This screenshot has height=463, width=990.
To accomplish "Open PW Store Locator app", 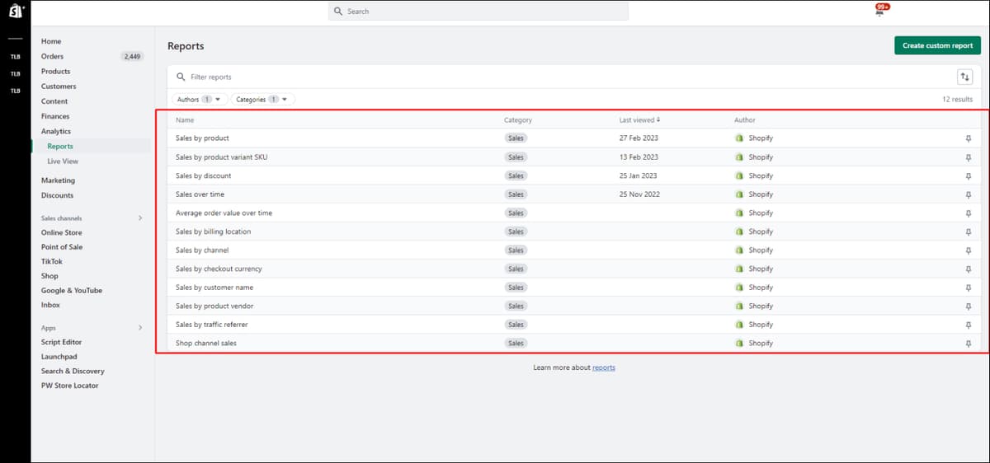I will pos(69,386).
